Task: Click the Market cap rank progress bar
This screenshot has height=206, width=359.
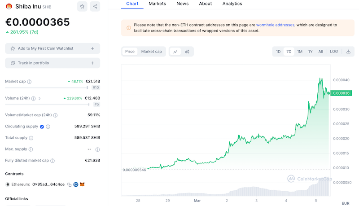Action: [x=46, y=88]
